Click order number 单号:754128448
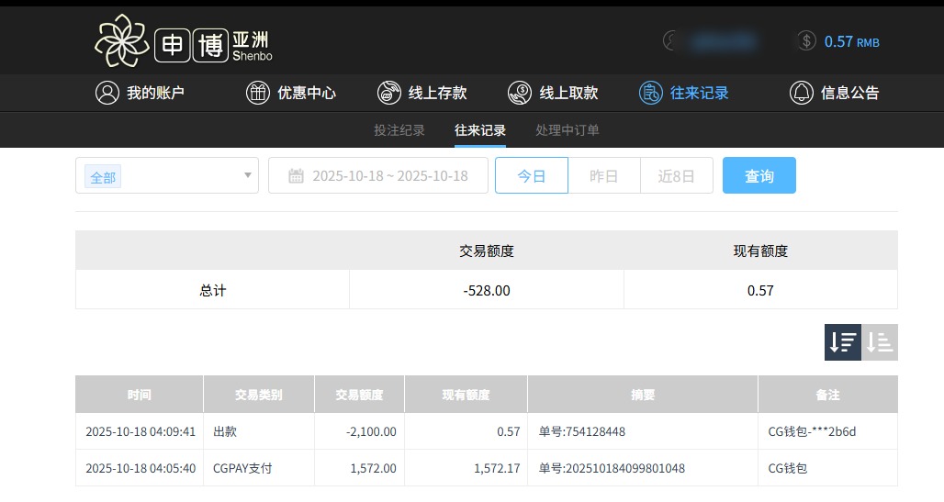 (x=581, y=431)
